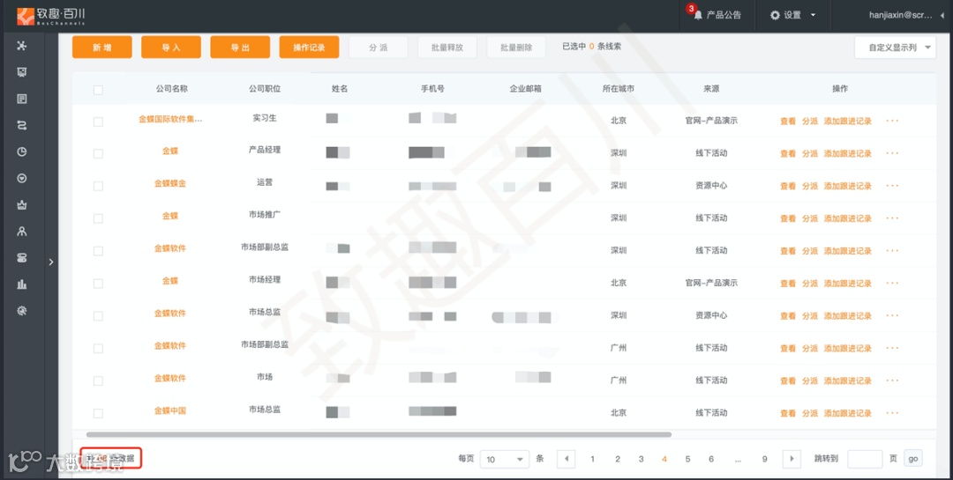Click the 来源 column header

click(711, 89)
